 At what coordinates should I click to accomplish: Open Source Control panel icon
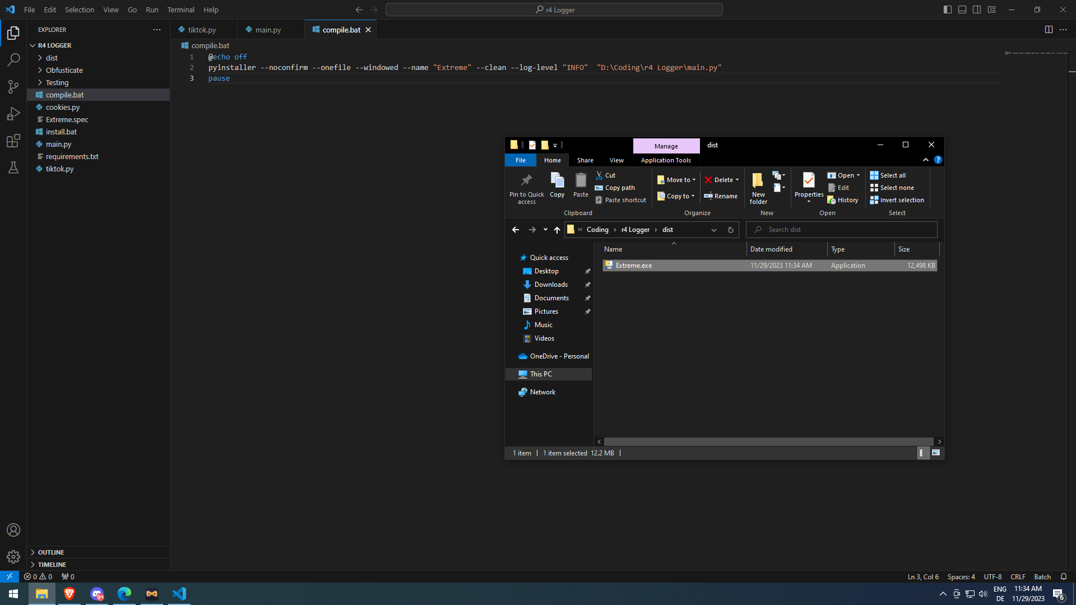13,86
